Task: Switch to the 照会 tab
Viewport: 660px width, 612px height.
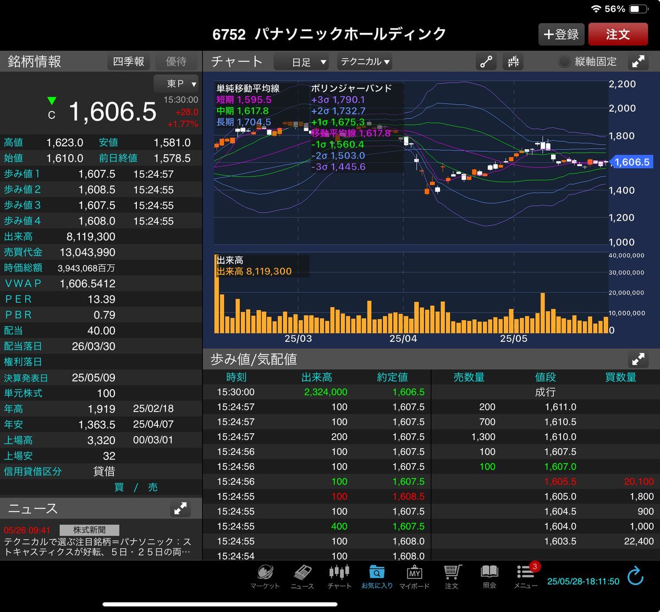Action: [x=490, y=576]
